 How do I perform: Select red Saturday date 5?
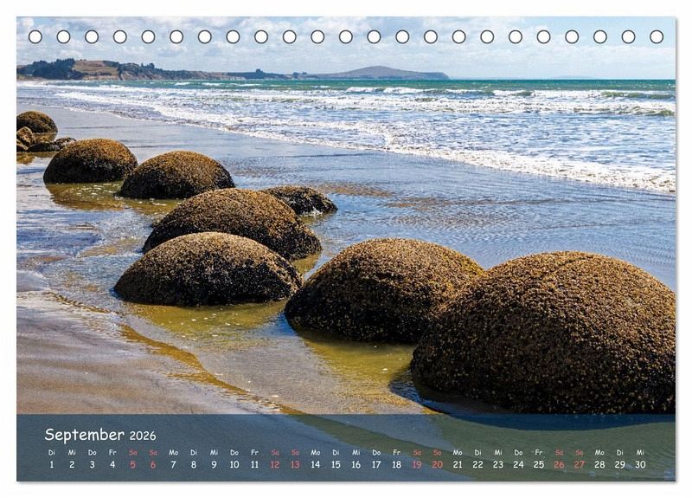click(133, 465)
